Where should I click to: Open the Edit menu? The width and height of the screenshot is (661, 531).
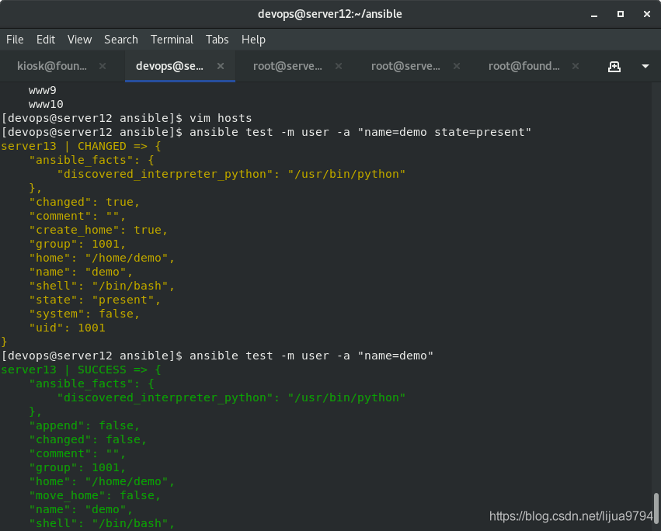pyautogui.click(x=46, y=40)
